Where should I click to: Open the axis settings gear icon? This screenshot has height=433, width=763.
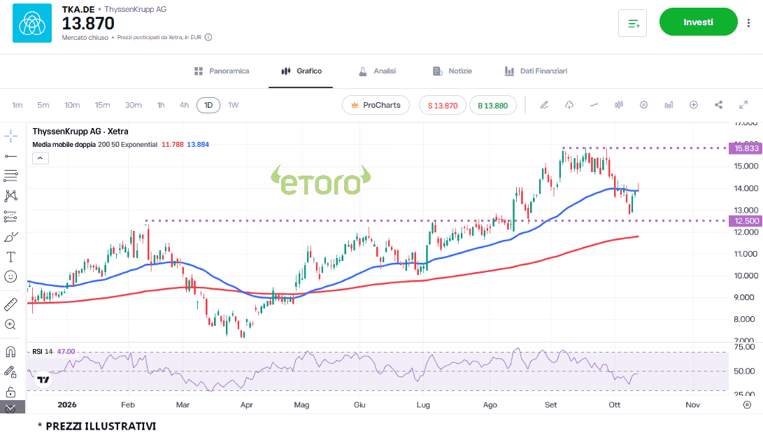[748, 405]
